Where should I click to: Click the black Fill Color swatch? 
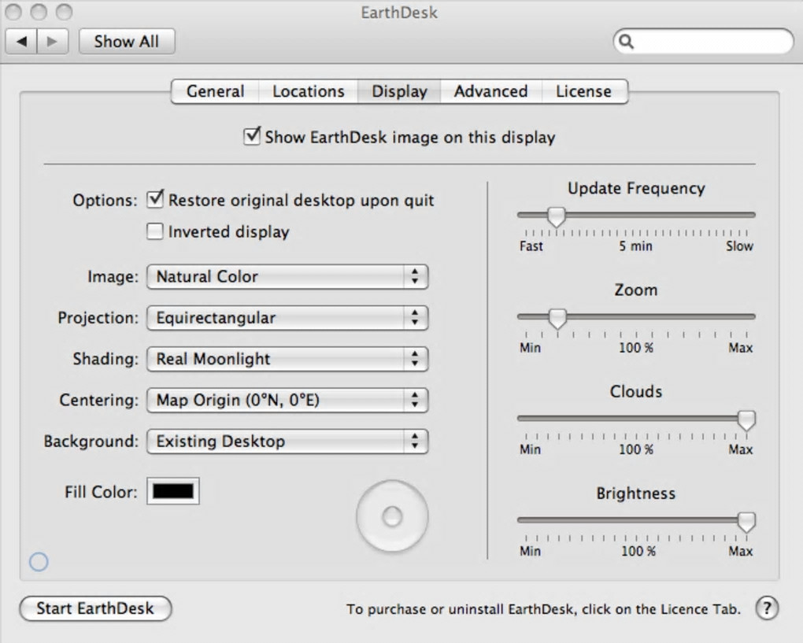(x=173, y=491)
